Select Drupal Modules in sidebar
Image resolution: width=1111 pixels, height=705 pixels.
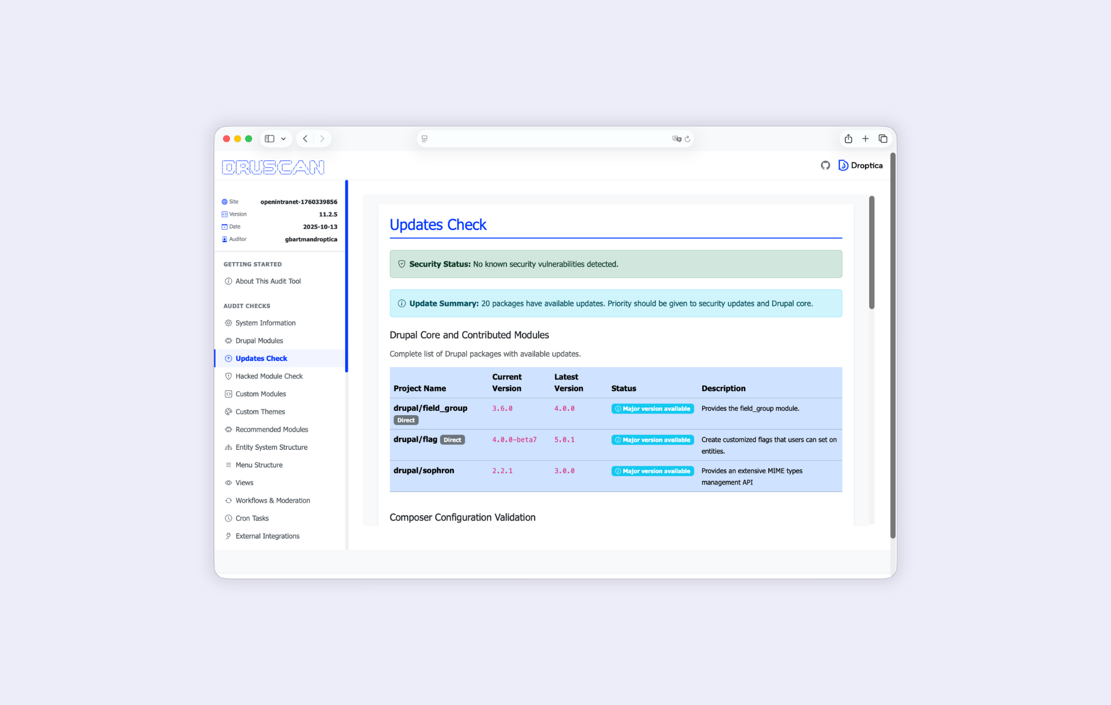tap(259, 341)
